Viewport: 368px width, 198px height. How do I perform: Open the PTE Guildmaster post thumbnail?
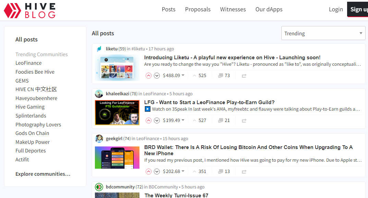coord(117,113)
